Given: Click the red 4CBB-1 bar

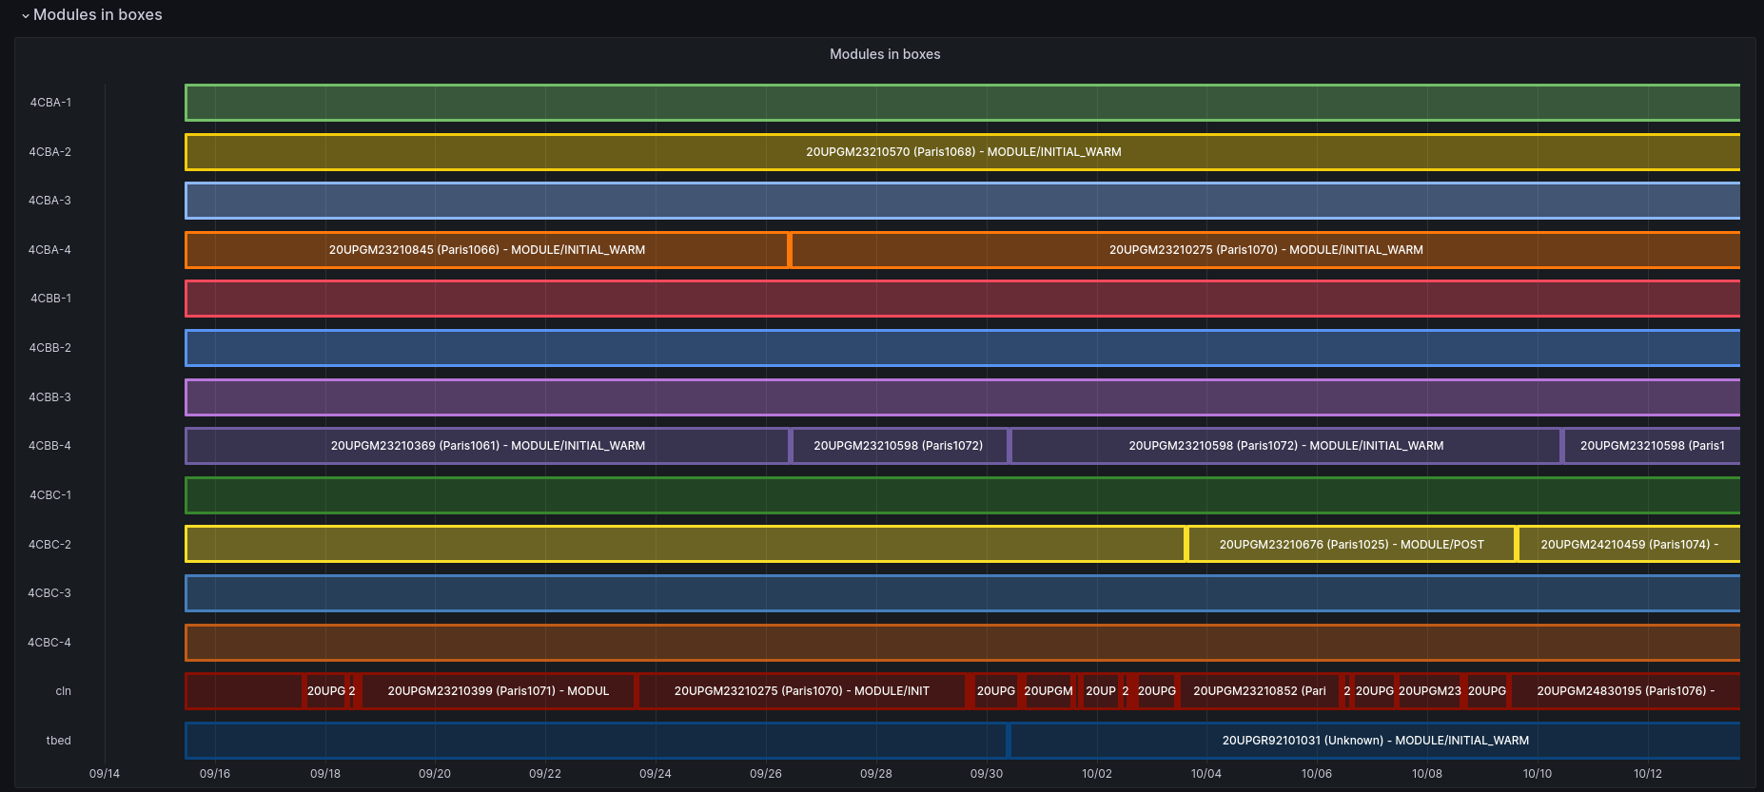Looking at the screenshot, I should 962,299.
